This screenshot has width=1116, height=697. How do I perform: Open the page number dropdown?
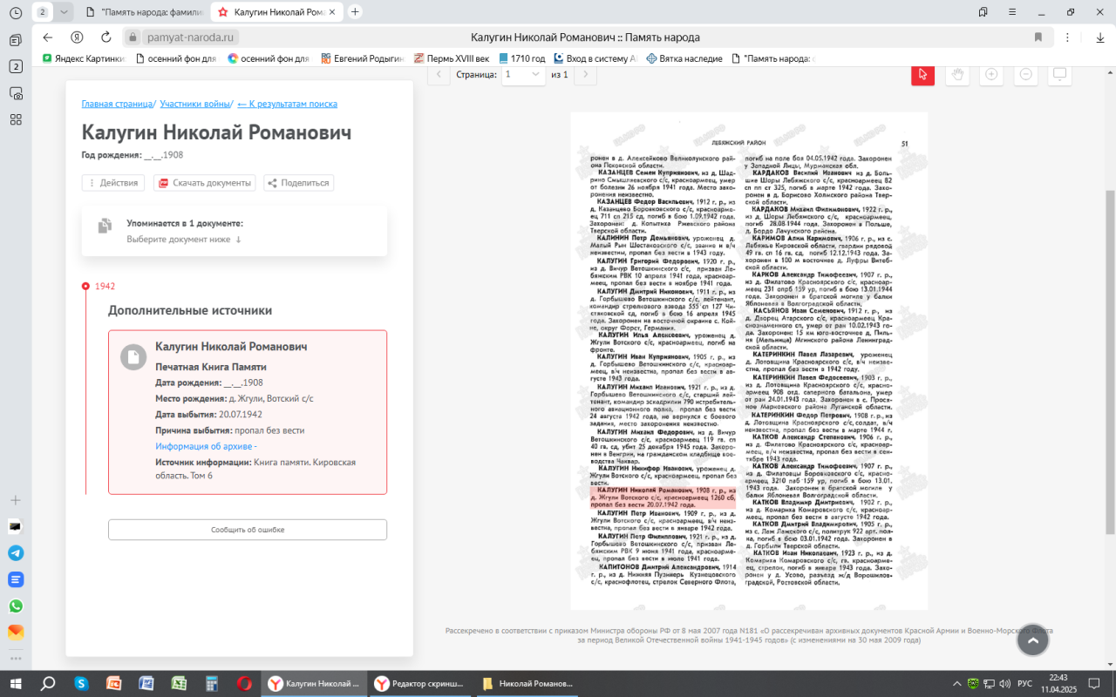tap(522, 75)
